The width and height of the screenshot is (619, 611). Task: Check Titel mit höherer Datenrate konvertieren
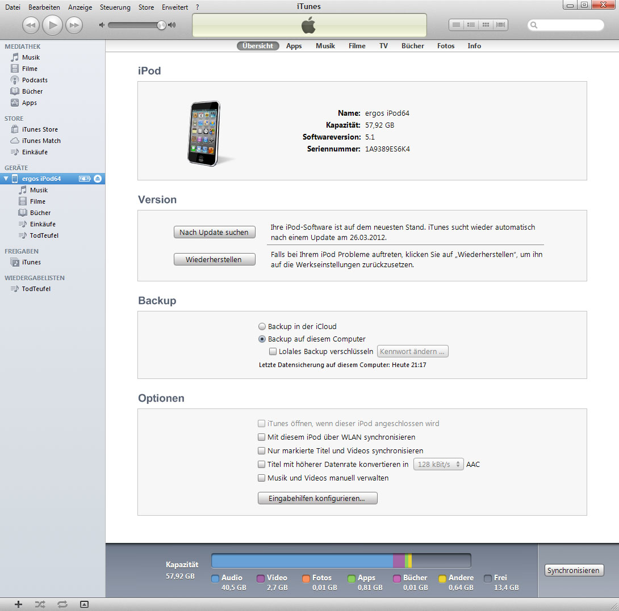pos(261,464)
